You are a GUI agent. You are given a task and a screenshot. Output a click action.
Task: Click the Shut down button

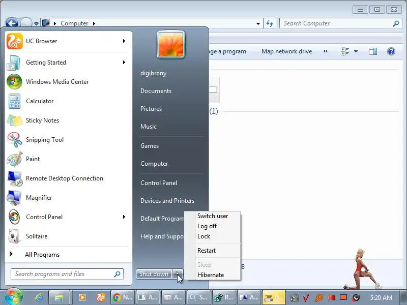pos(154,274)
